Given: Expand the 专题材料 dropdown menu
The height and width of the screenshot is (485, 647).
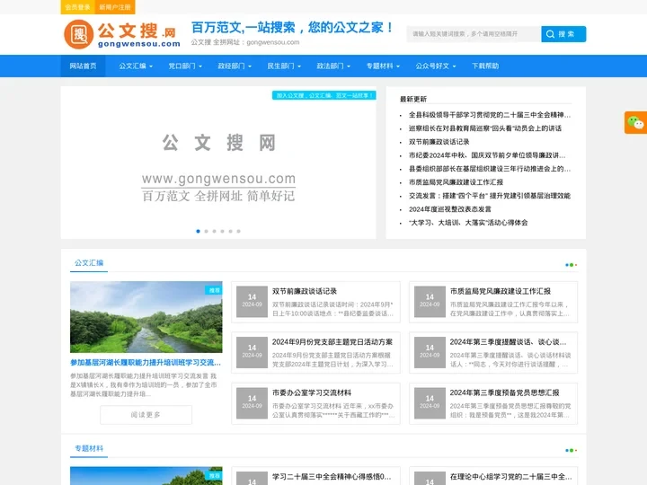Looking at the screenshot, I should pos(383,66).
